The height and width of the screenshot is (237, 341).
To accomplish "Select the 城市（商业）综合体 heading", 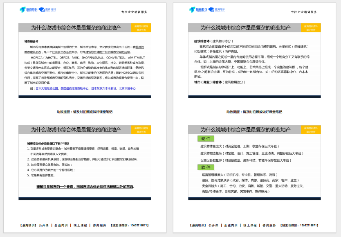I will (x=208, y=82).
